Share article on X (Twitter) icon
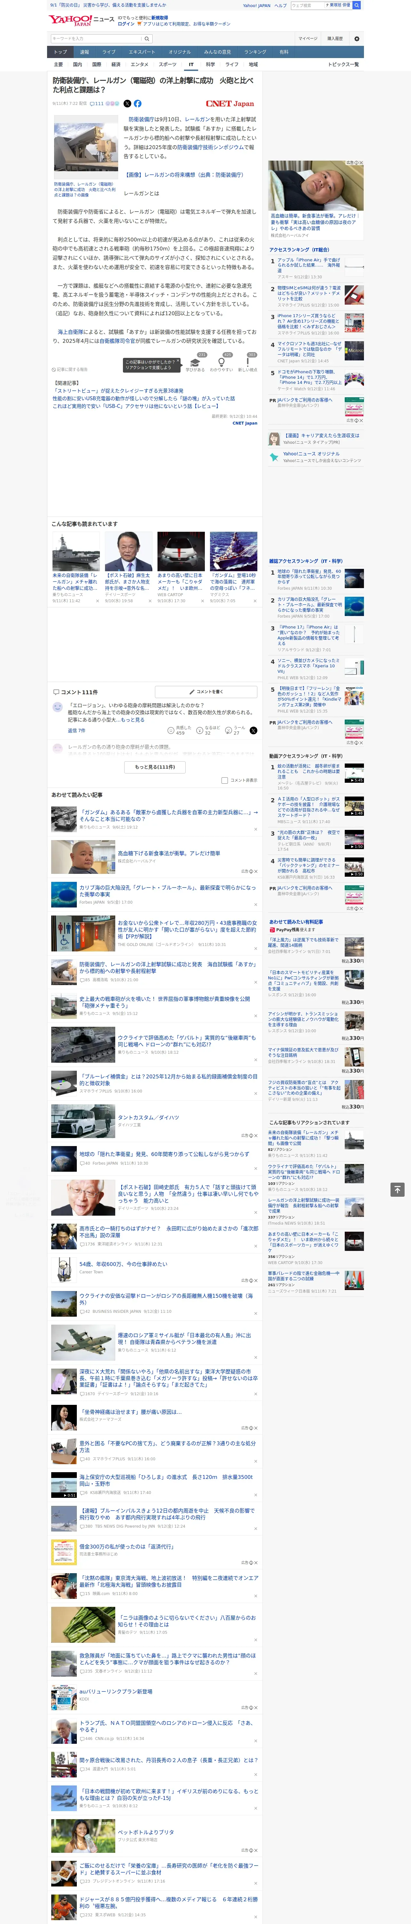This screenshot has width=411, height=1924. 127,104
